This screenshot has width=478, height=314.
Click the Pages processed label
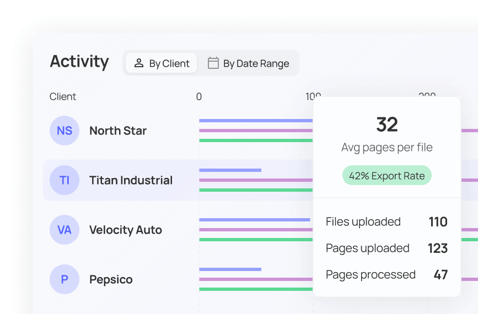coord(370,275)
